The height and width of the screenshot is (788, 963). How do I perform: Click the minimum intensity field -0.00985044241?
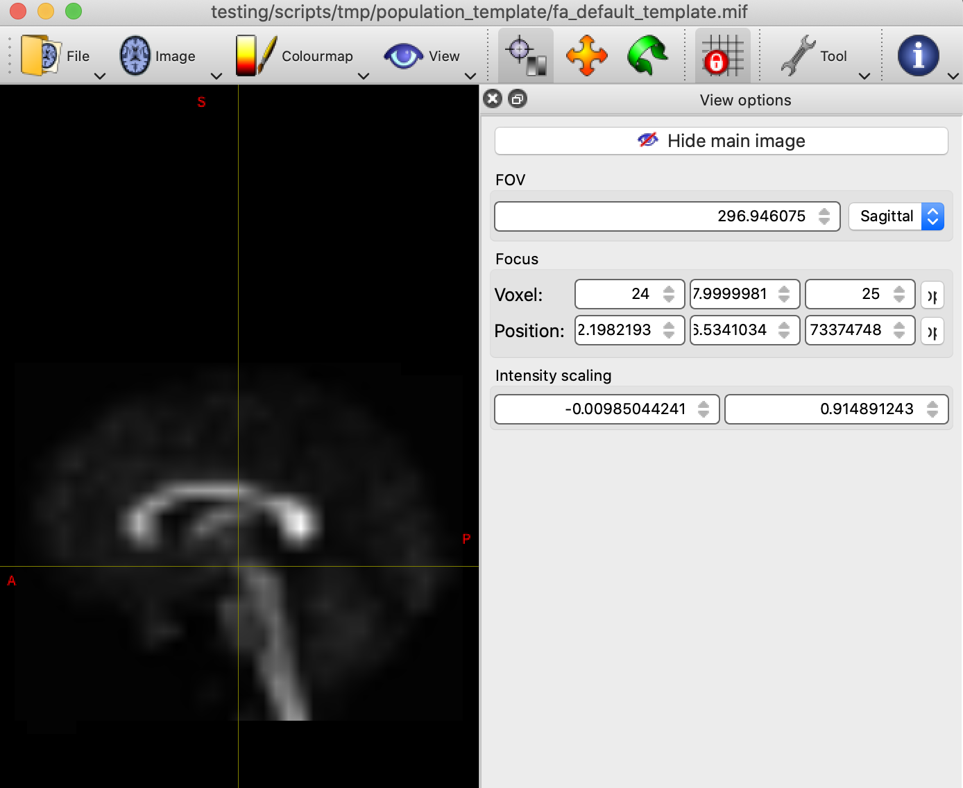point(607,409)
